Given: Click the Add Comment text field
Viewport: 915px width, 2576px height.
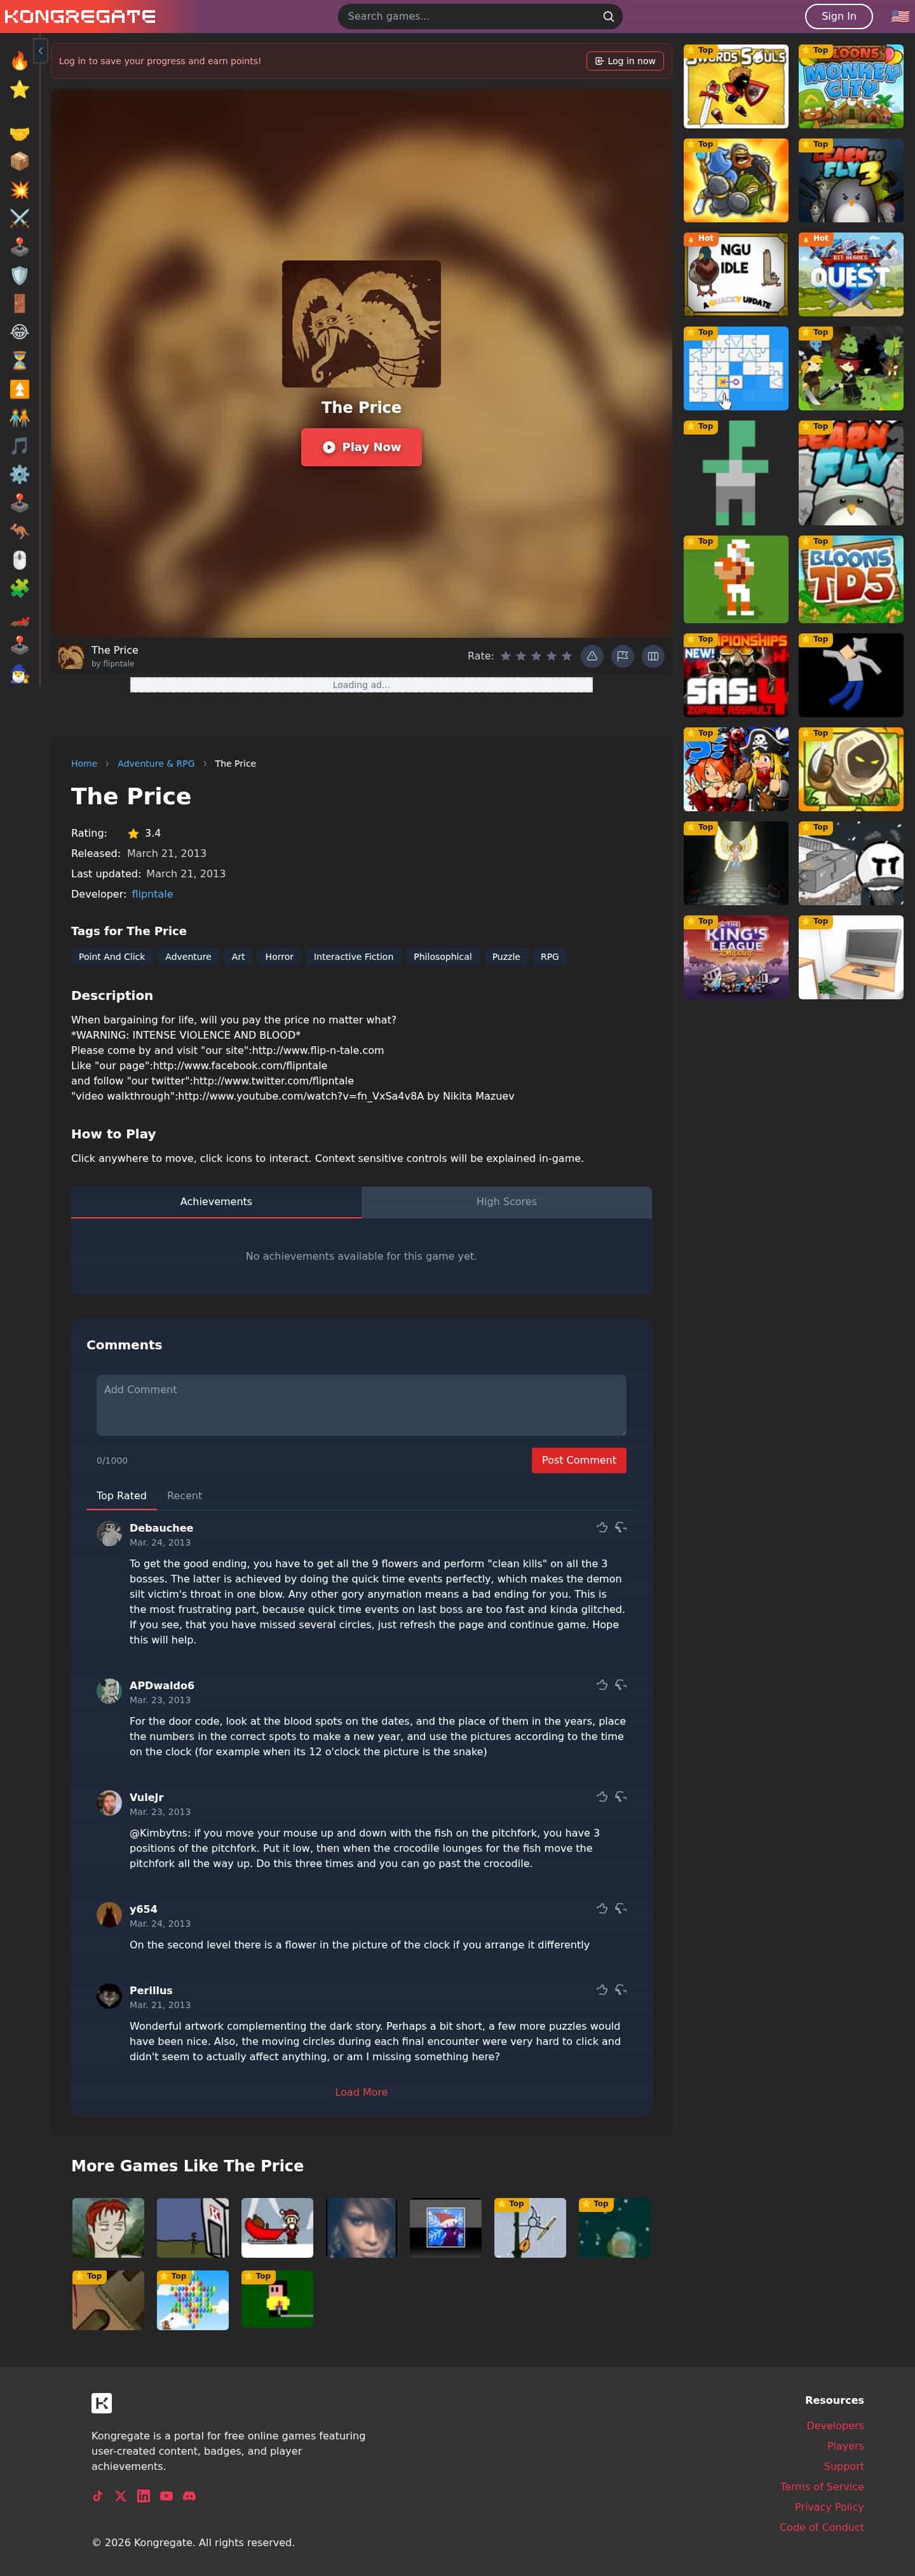Looking at the screenshot, I should click(361, 1405).
